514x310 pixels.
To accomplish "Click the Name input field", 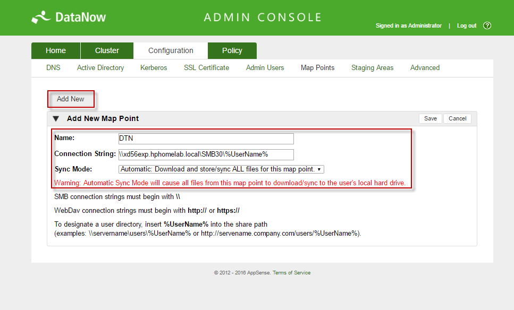I will pos(206,139).
